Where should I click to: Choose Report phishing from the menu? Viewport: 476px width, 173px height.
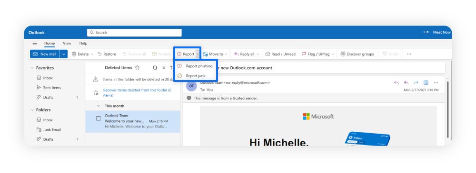click(x=195, y=66)
